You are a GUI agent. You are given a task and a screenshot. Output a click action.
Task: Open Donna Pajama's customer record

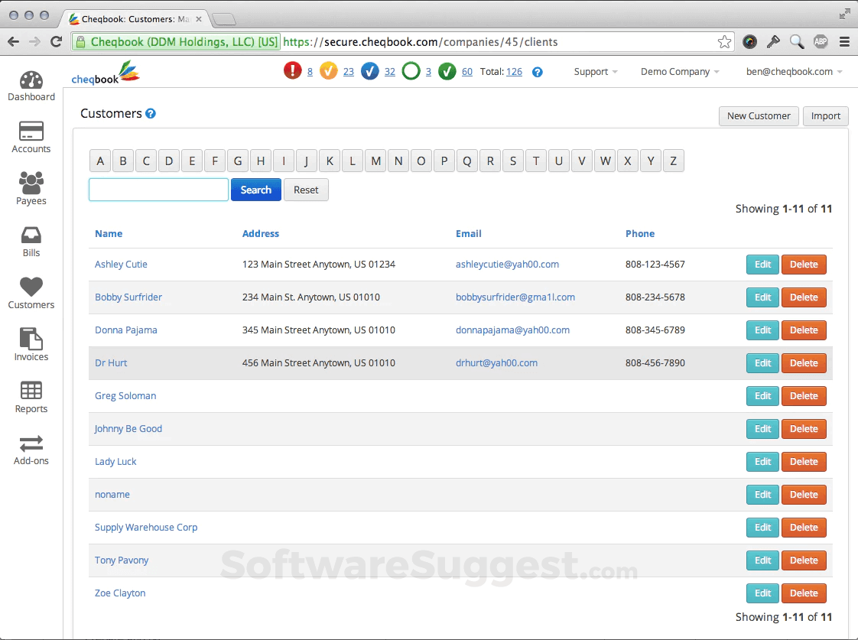coord(125,330)
